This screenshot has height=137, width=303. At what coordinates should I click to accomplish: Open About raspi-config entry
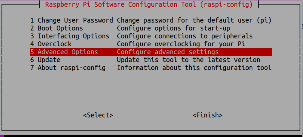point(151,68)
